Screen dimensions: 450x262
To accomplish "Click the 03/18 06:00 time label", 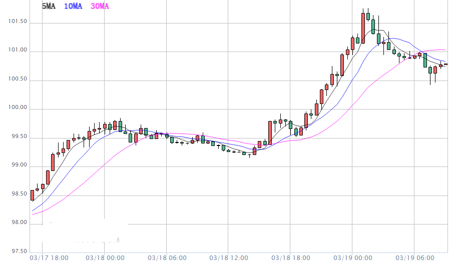I will point(166,257).
